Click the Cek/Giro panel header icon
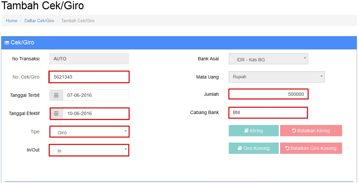Image resolution: width=358 pixels, height=183 pixels. tap(7, 43)
